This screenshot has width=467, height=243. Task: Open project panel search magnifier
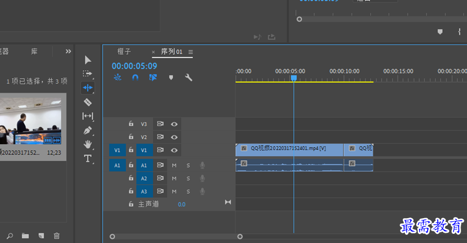[x=10, y=236]
